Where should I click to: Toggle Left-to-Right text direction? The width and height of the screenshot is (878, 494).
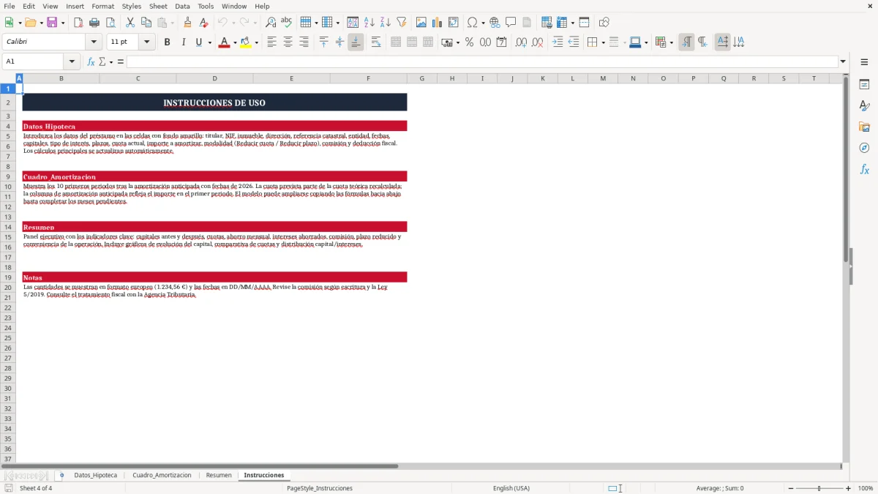coord(686,42)
